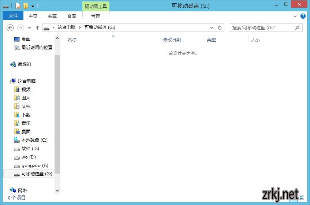The height and width of the screenshot is (205, 310).
Task: Select 本地磁盘 (C:) in navigation pane
Action: pyautogui.click(x=34, y=140)
